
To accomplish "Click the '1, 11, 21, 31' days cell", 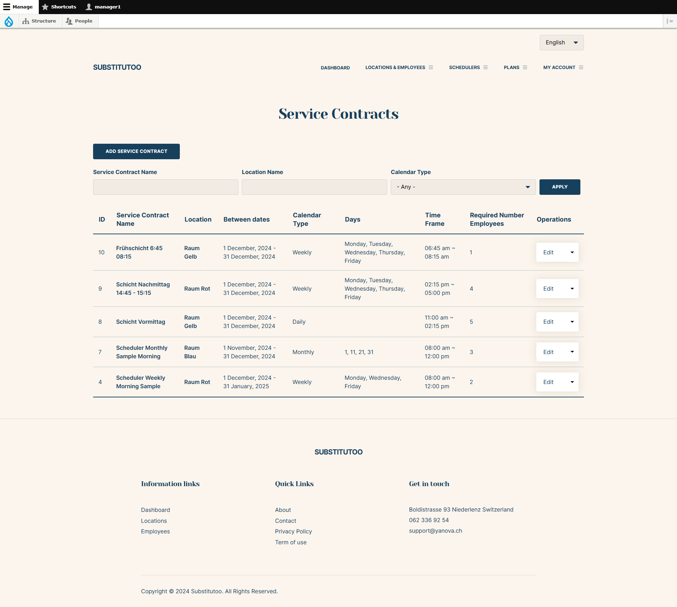I will pos(359,352).
